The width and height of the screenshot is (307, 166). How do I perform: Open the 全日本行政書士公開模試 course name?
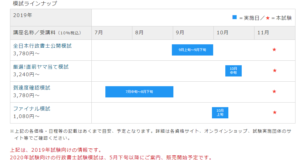(43, 46)
